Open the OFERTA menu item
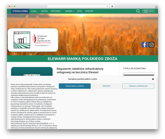 coord(44,11)
